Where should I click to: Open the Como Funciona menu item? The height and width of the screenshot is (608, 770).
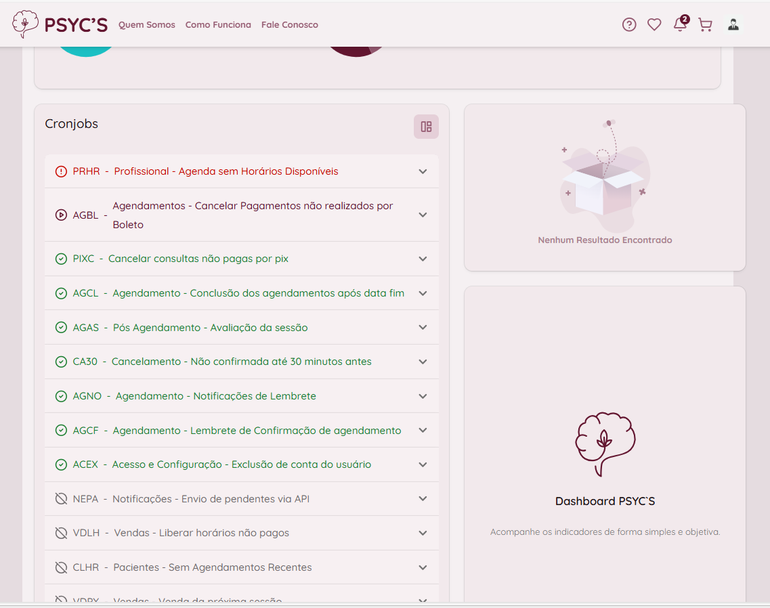tap(218, 25)
